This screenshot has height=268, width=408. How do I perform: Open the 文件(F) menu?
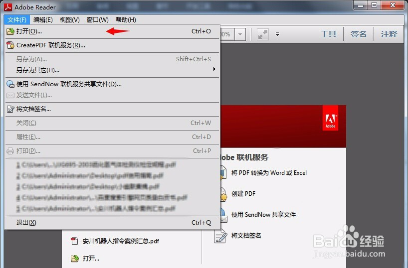16,20
